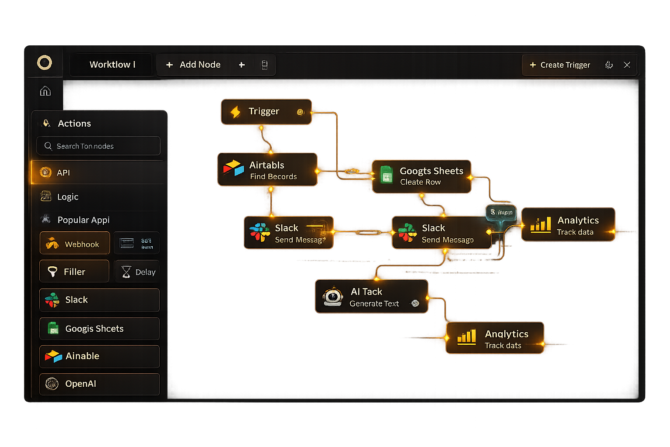Open the Home view from the left rail

44,91
